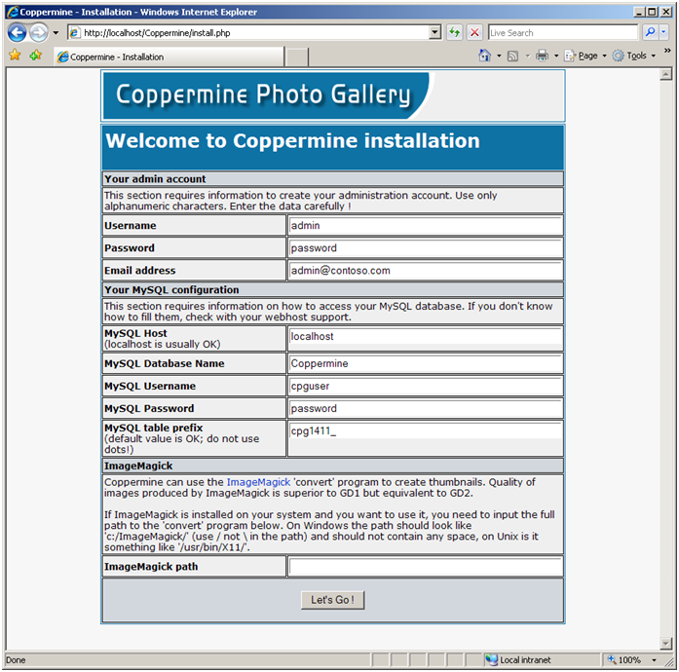Click the Local intranet zone icon
The image size is (679, 672).
click(x=492, y=659)
